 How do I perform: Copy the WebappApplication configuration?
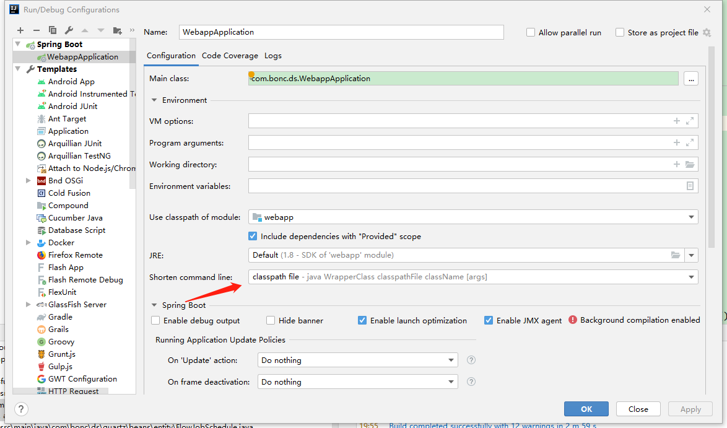(53, 30)
